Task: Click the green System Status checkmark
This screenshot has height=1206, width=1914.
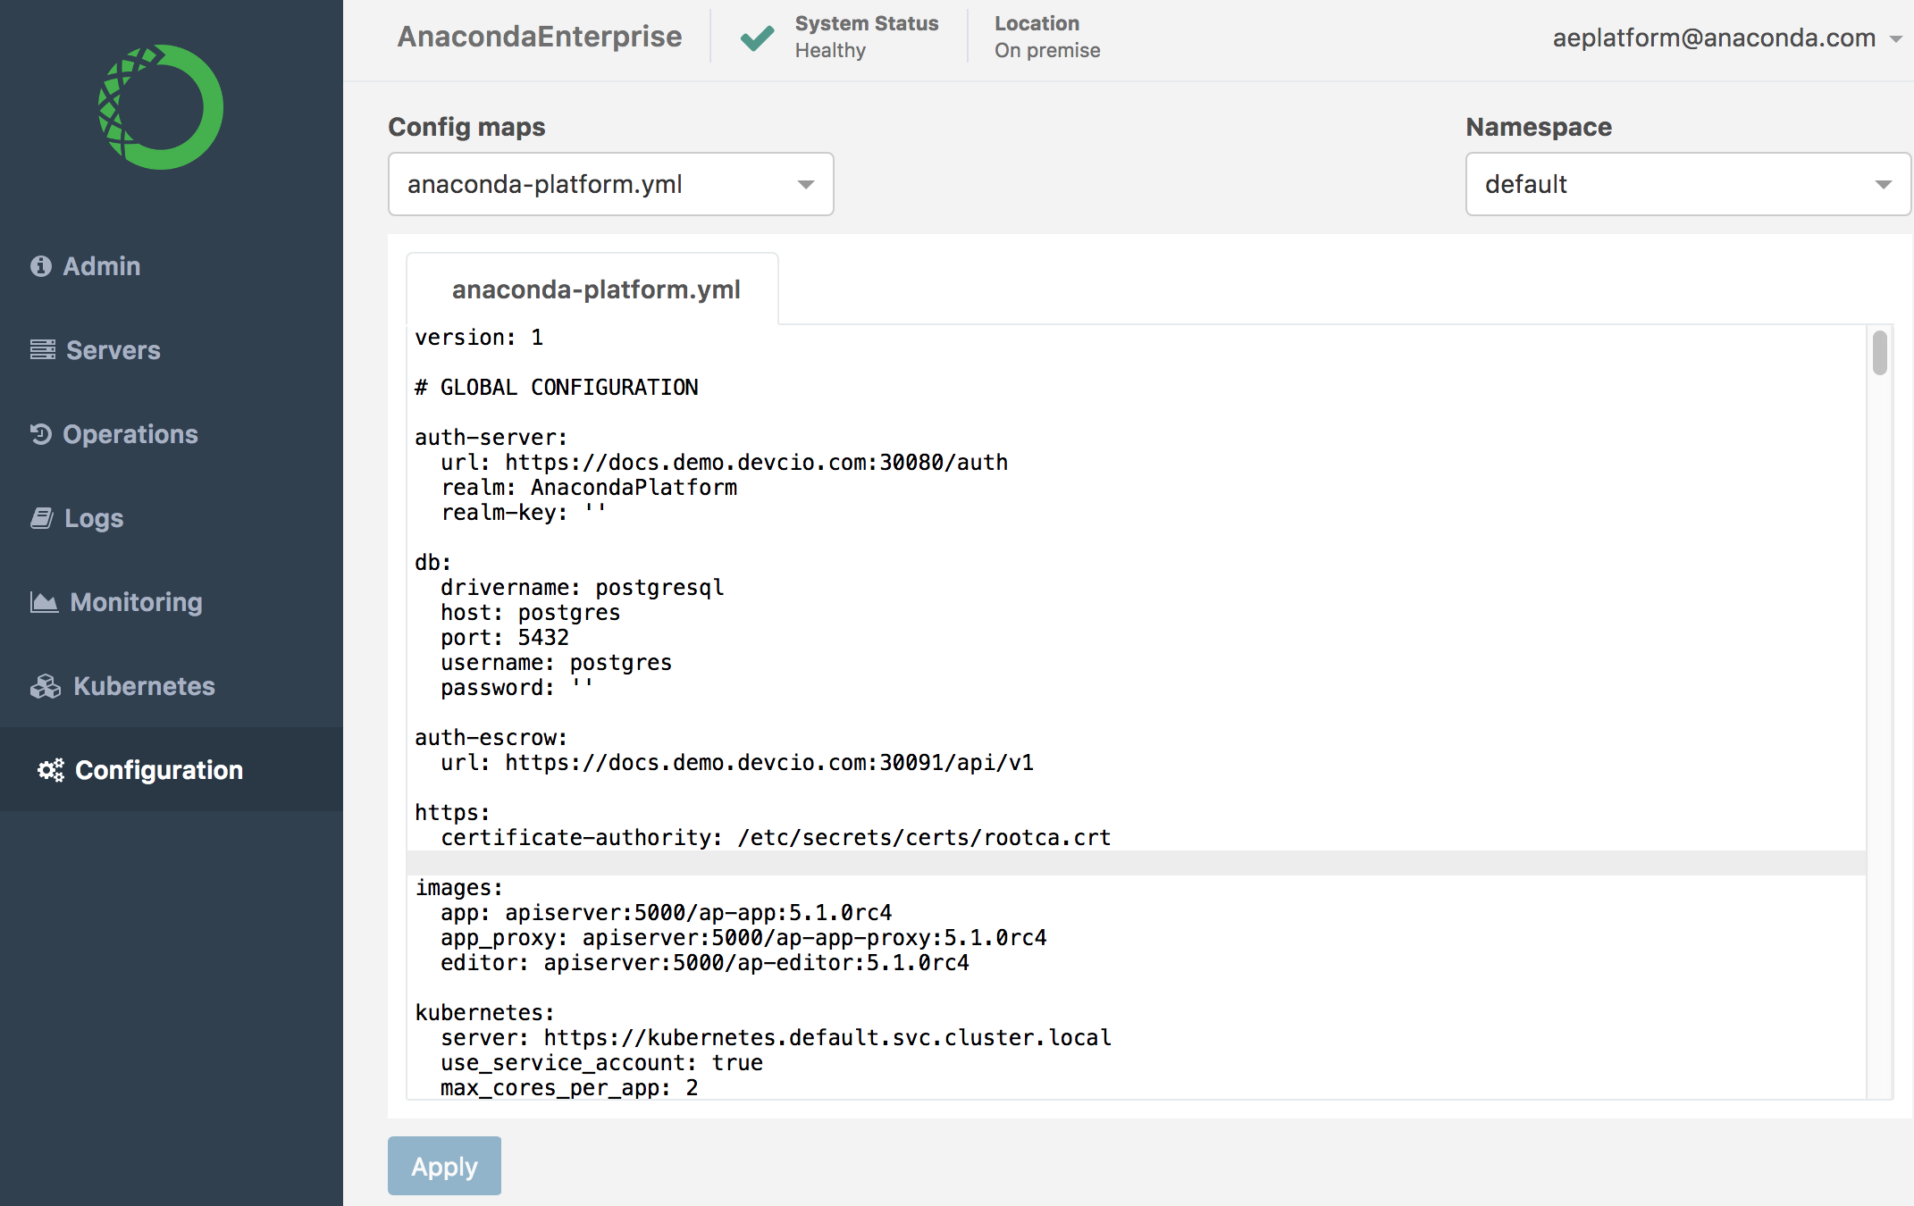Action: (x=757, y=38)
